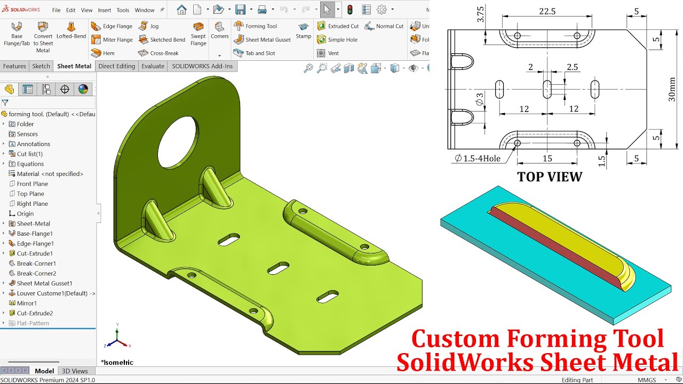Open the Vent tool
The height and width of the screenshot is (384, 683).
(x=328, y=53)
